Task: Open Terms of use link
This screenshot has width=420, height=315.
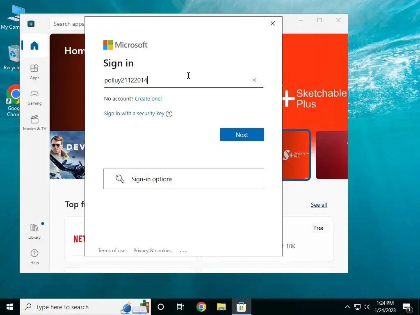Action: coord(112,251)
